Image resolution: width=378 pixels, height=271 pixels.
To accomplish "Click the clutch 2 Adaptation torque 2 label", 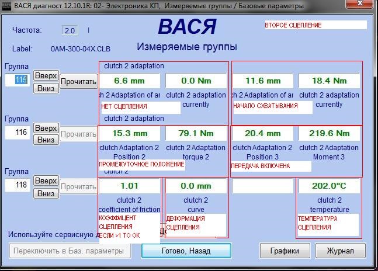I will [x=196, y=152].
